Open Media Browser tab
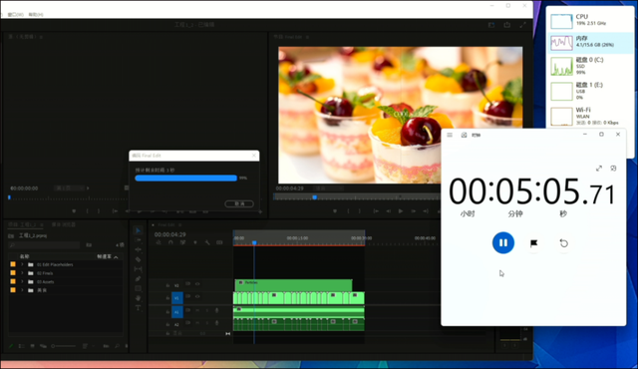638x369 pixels. click(x=64, y=224)
